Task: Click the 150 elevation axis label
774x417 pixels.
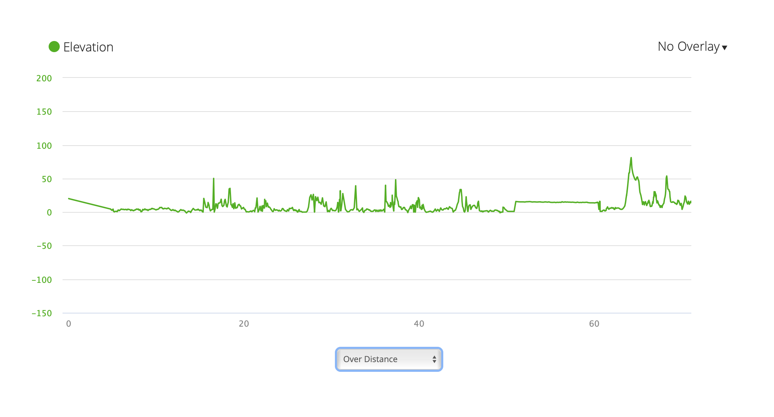Action: (x=44, y=112)
